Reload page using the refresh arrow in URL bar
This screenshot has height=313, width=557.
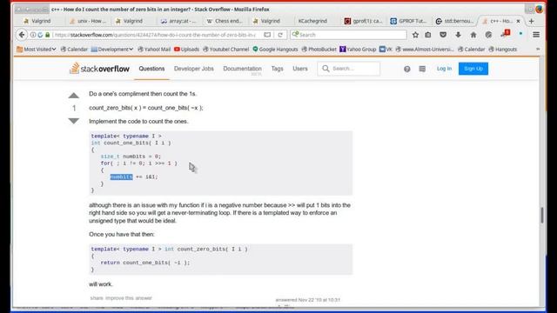tap(280, 35)
